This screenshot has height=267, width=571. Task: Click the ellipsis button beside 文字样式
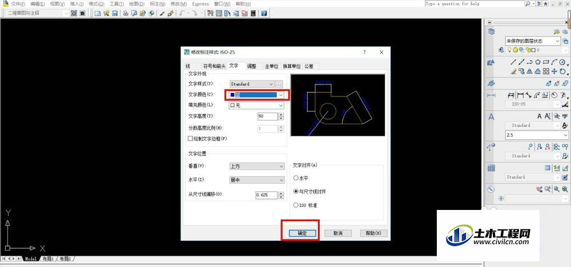click(279, 84)
